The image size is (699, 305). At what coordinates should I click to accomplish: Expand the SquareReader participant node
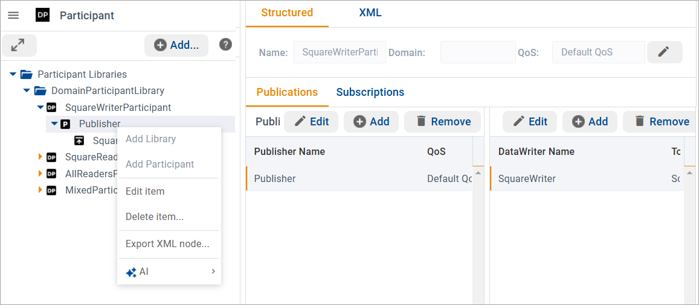40,157
